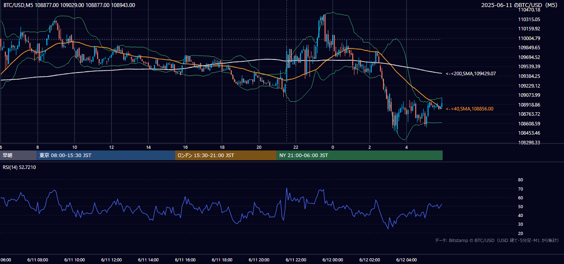The width and height of the screenshot is (564, 264).
Task: Click the bottom time label 6/11 12:00
Action: [111, 260]
